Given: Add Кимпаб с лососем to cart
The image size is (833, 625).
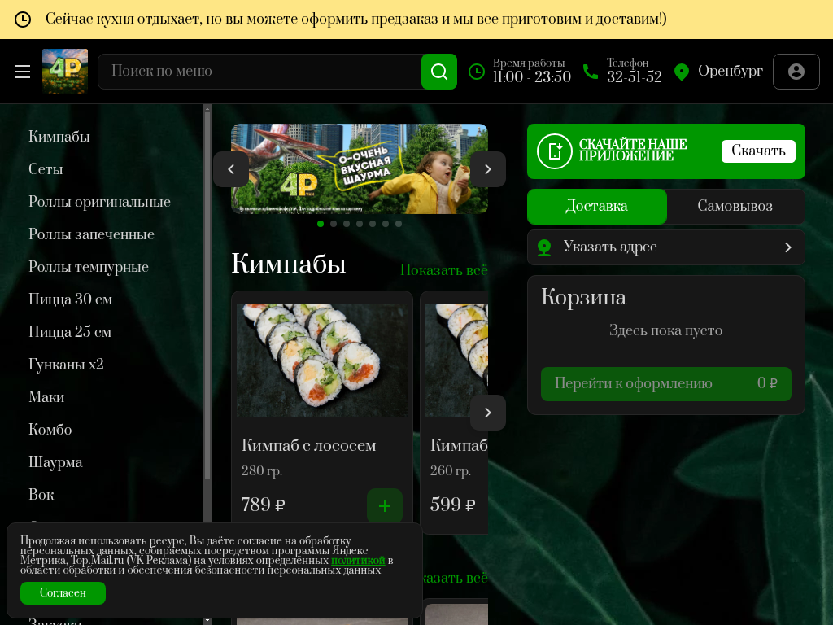Looking at the screenshot, I should (385, 506).
